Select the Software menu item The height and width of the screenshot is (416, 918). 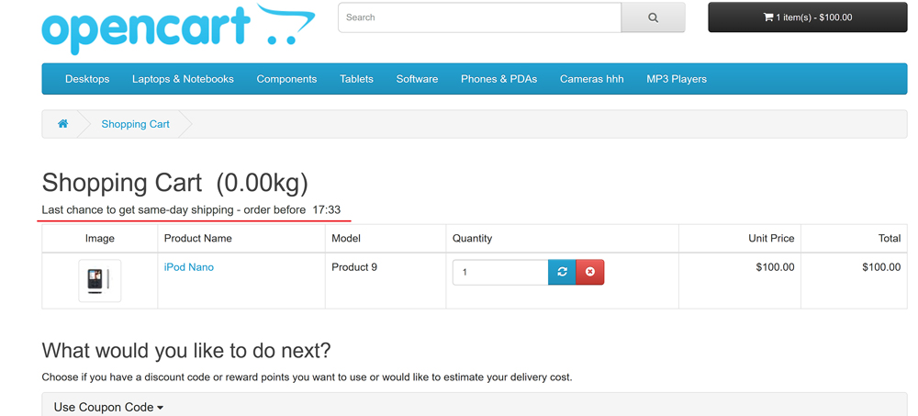[x=417, y=79]
